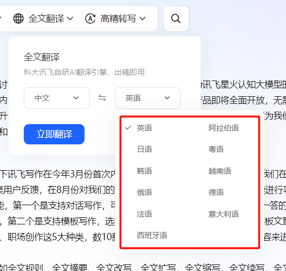Screen dimensions: 286x271
Task: Click the subtitle 科大讯飞自研AI翻译引擎，出稿即用
Action: coord(84,72)
